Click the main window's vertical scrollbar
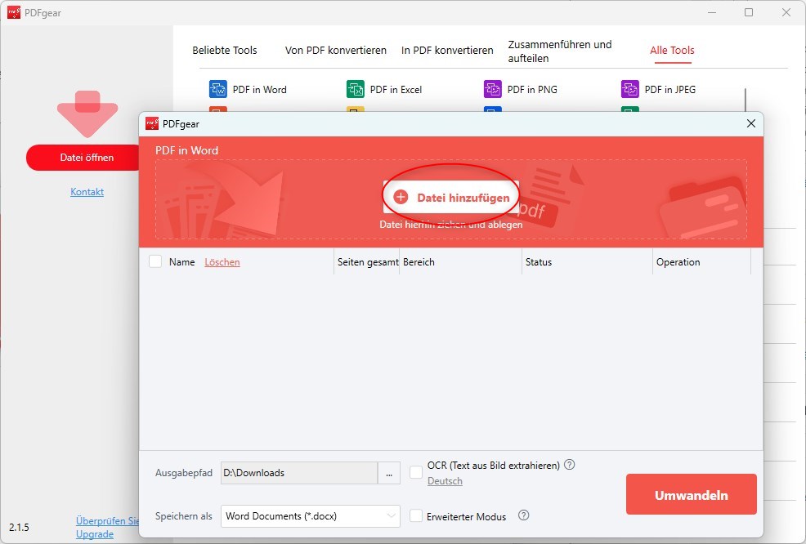806x544 pixels. (746, 100)
